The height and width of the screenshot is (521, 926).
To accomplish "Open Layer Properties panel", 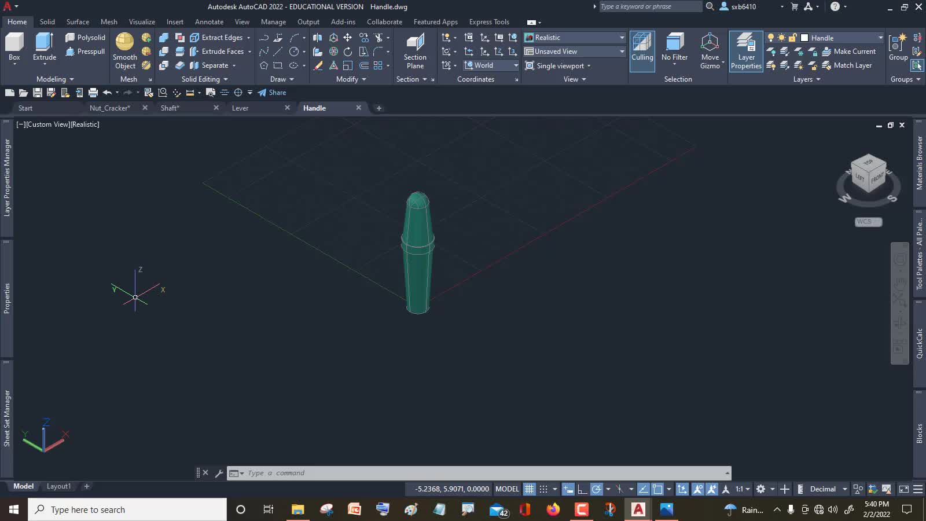I will (x=746, y=51).
